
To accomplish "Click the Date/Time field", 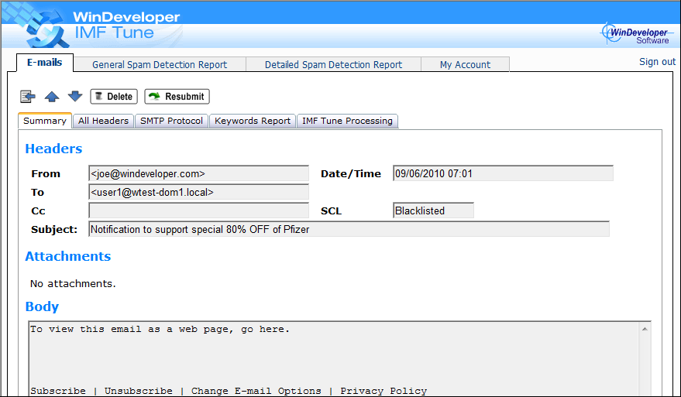I will click(503, 173).
